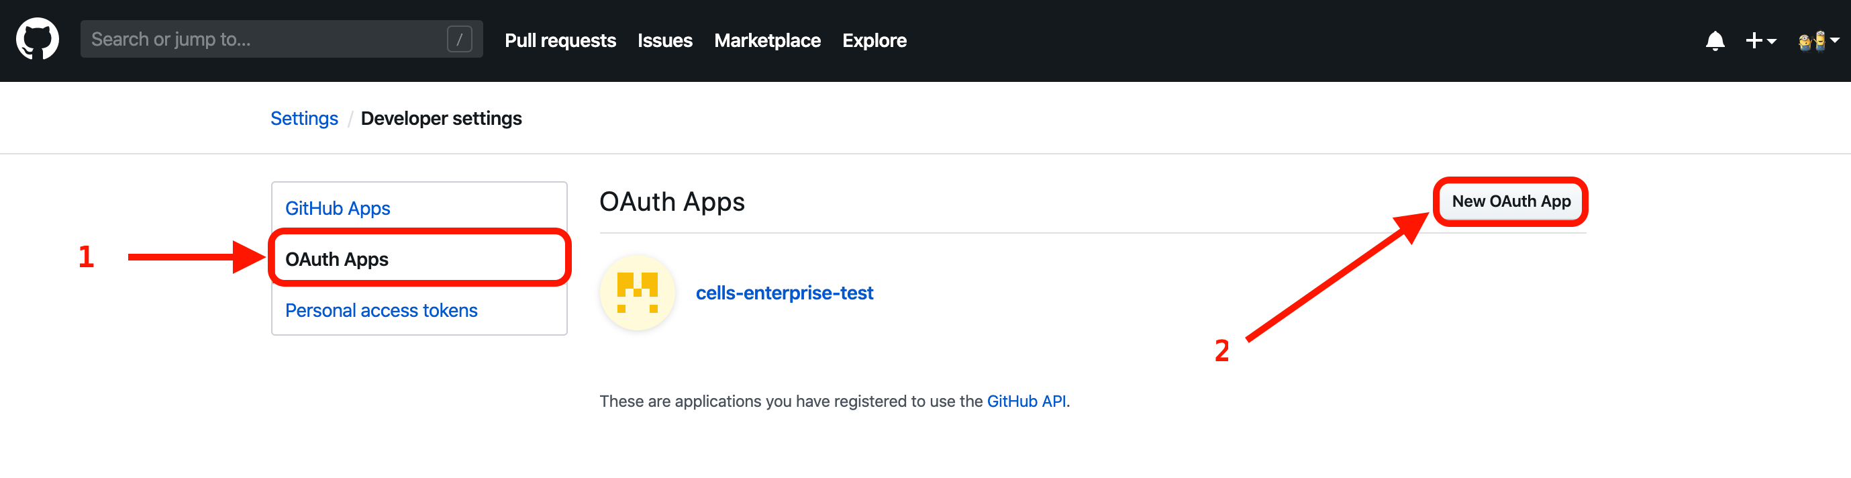Open the notifications bell icon
Image resolution: width=1851 pixels, height=478 pixels.
[1715, 40]
